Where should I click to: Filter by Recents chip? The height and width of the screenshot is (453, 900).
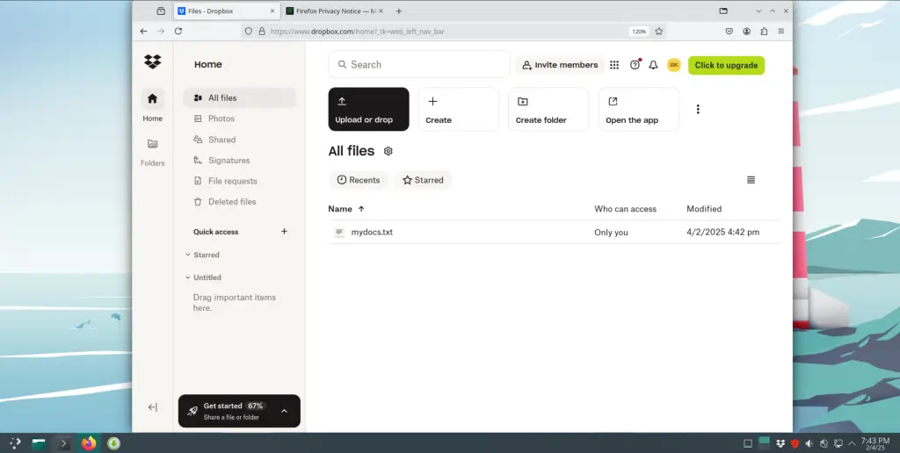coord(359,180)
